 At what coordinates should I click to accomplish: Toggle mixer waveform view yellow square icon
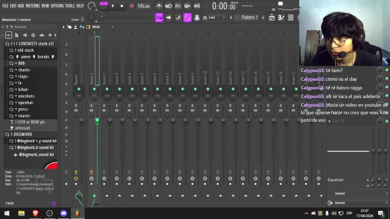pyautogui.click(x=88, y=27)
